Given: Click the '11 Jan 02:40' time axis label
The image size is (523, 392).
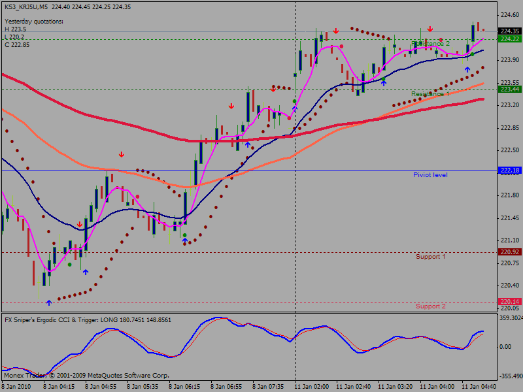Looking at the screenshot, I should 353,387.
